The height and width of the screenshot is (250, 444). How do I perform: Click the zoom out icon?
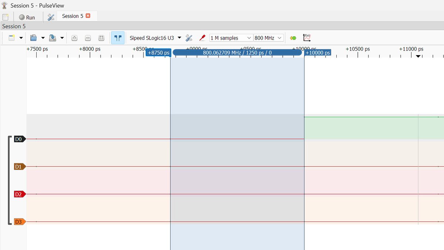pyautogui.click(x=88, y=38)
